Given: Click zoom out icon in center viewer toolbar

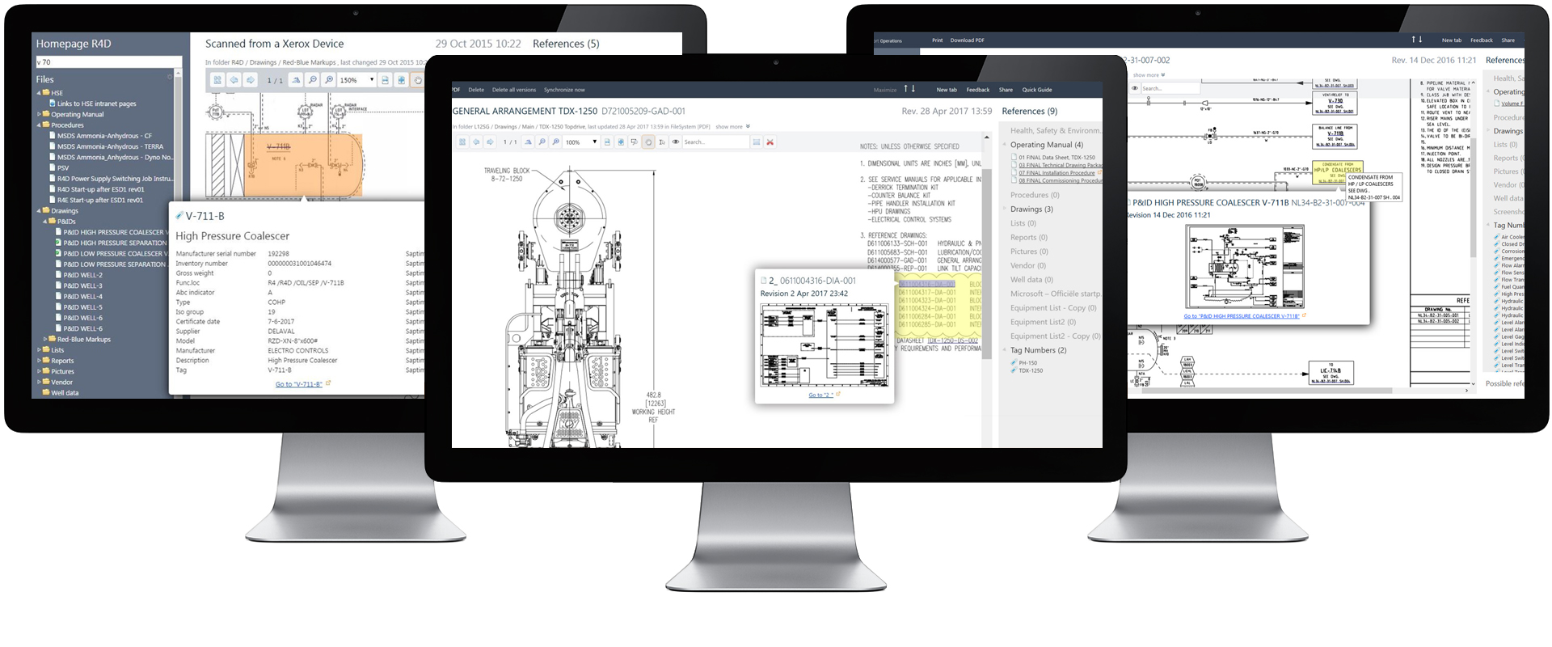Looking at the screenshot, I should coord(542,142).
